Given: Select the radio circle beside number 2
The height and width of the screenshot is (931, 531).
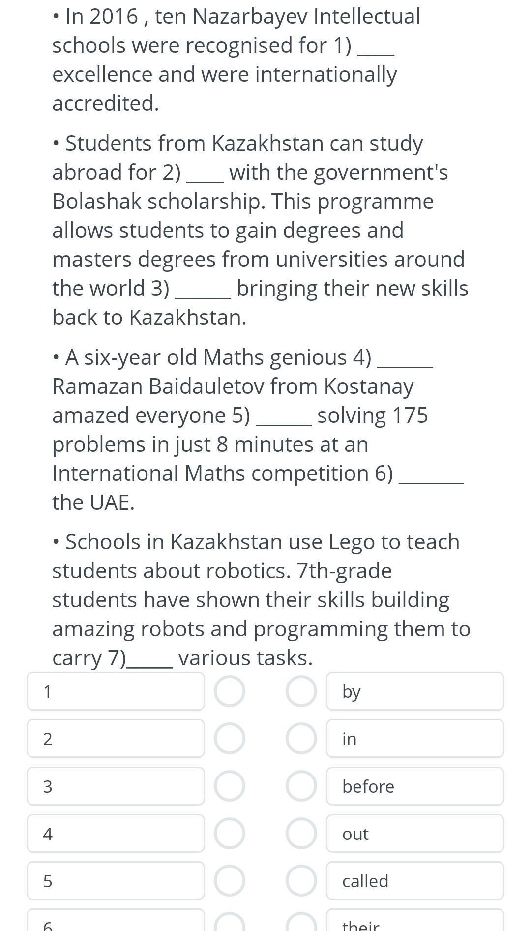Looking at the screenshot, I should 229,739.
